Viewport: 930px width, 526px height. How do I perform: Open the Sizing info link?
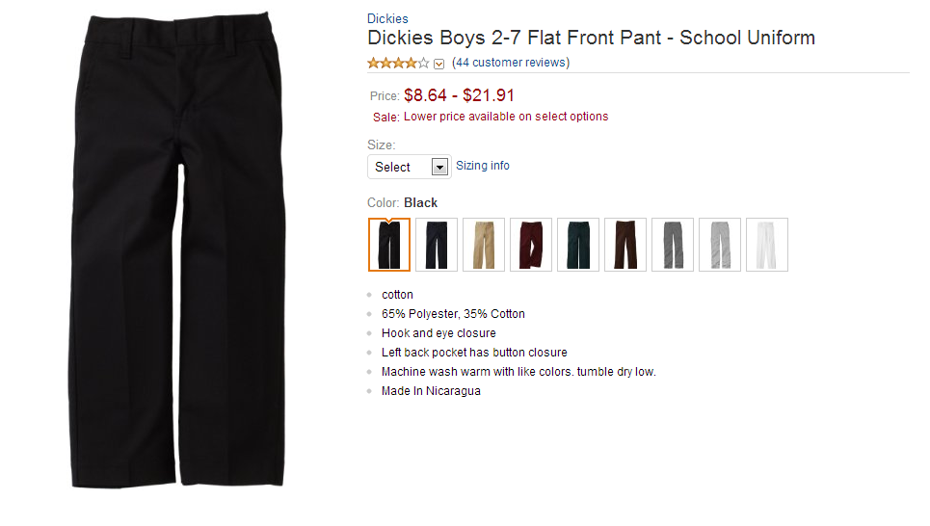483,166
